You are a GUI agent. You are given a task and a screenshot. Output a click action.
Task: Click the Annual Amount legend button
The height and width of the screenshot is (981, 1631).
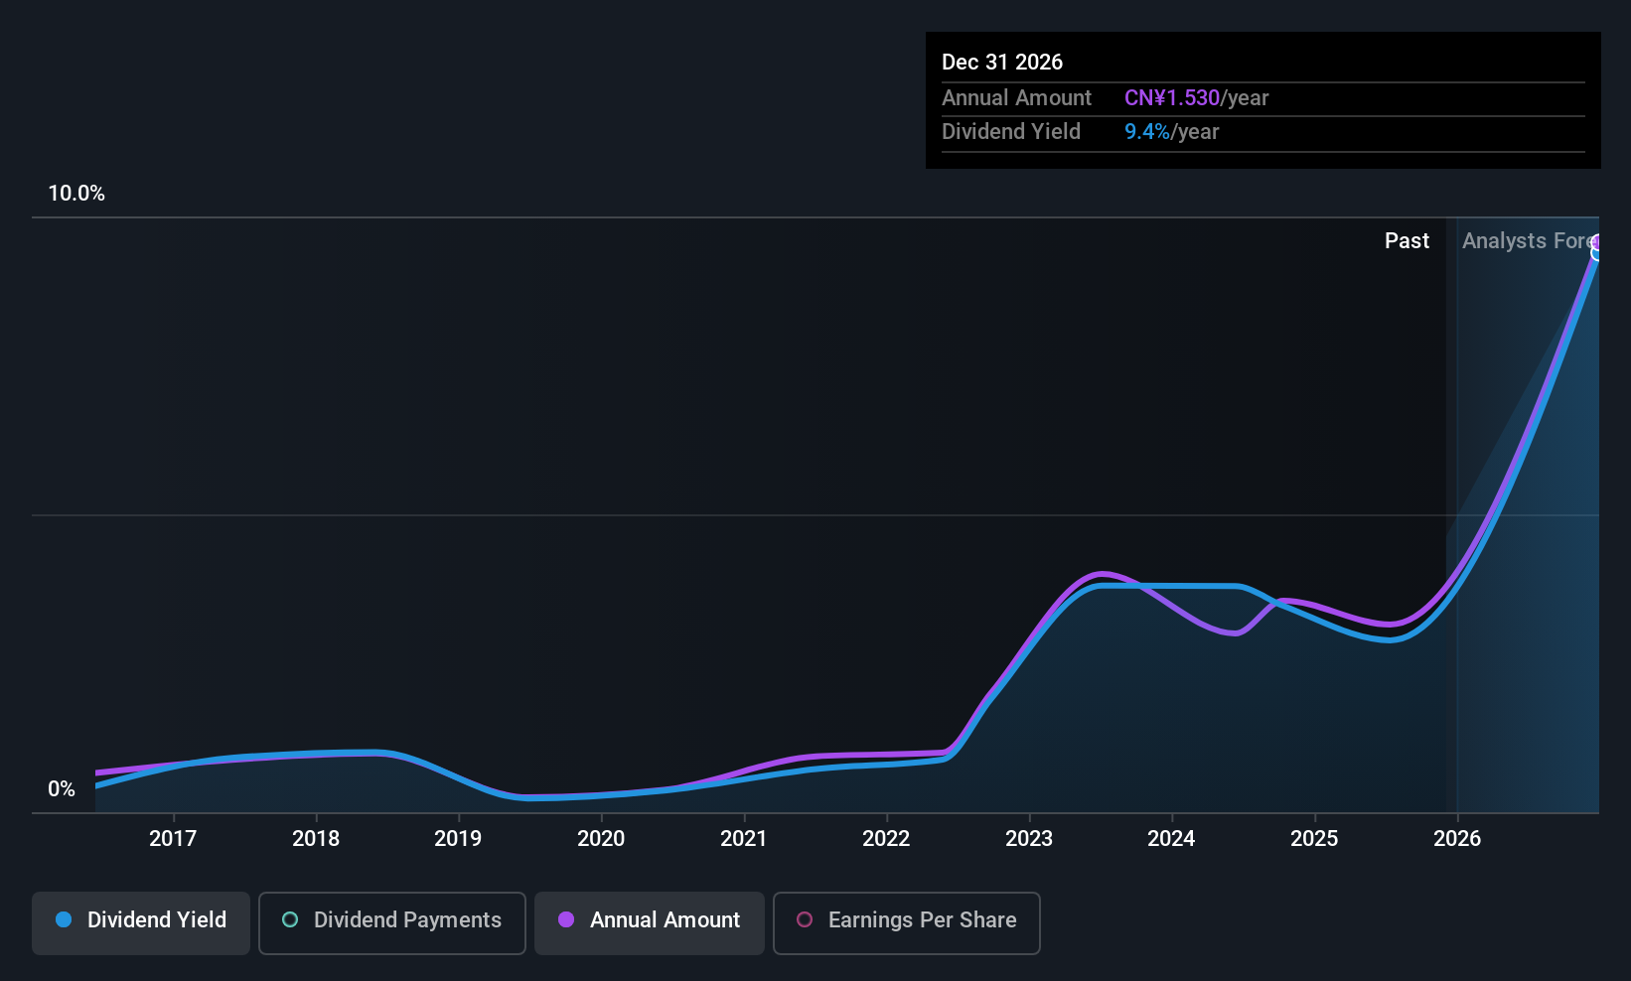pyautogui.click(x=649, y=922)
